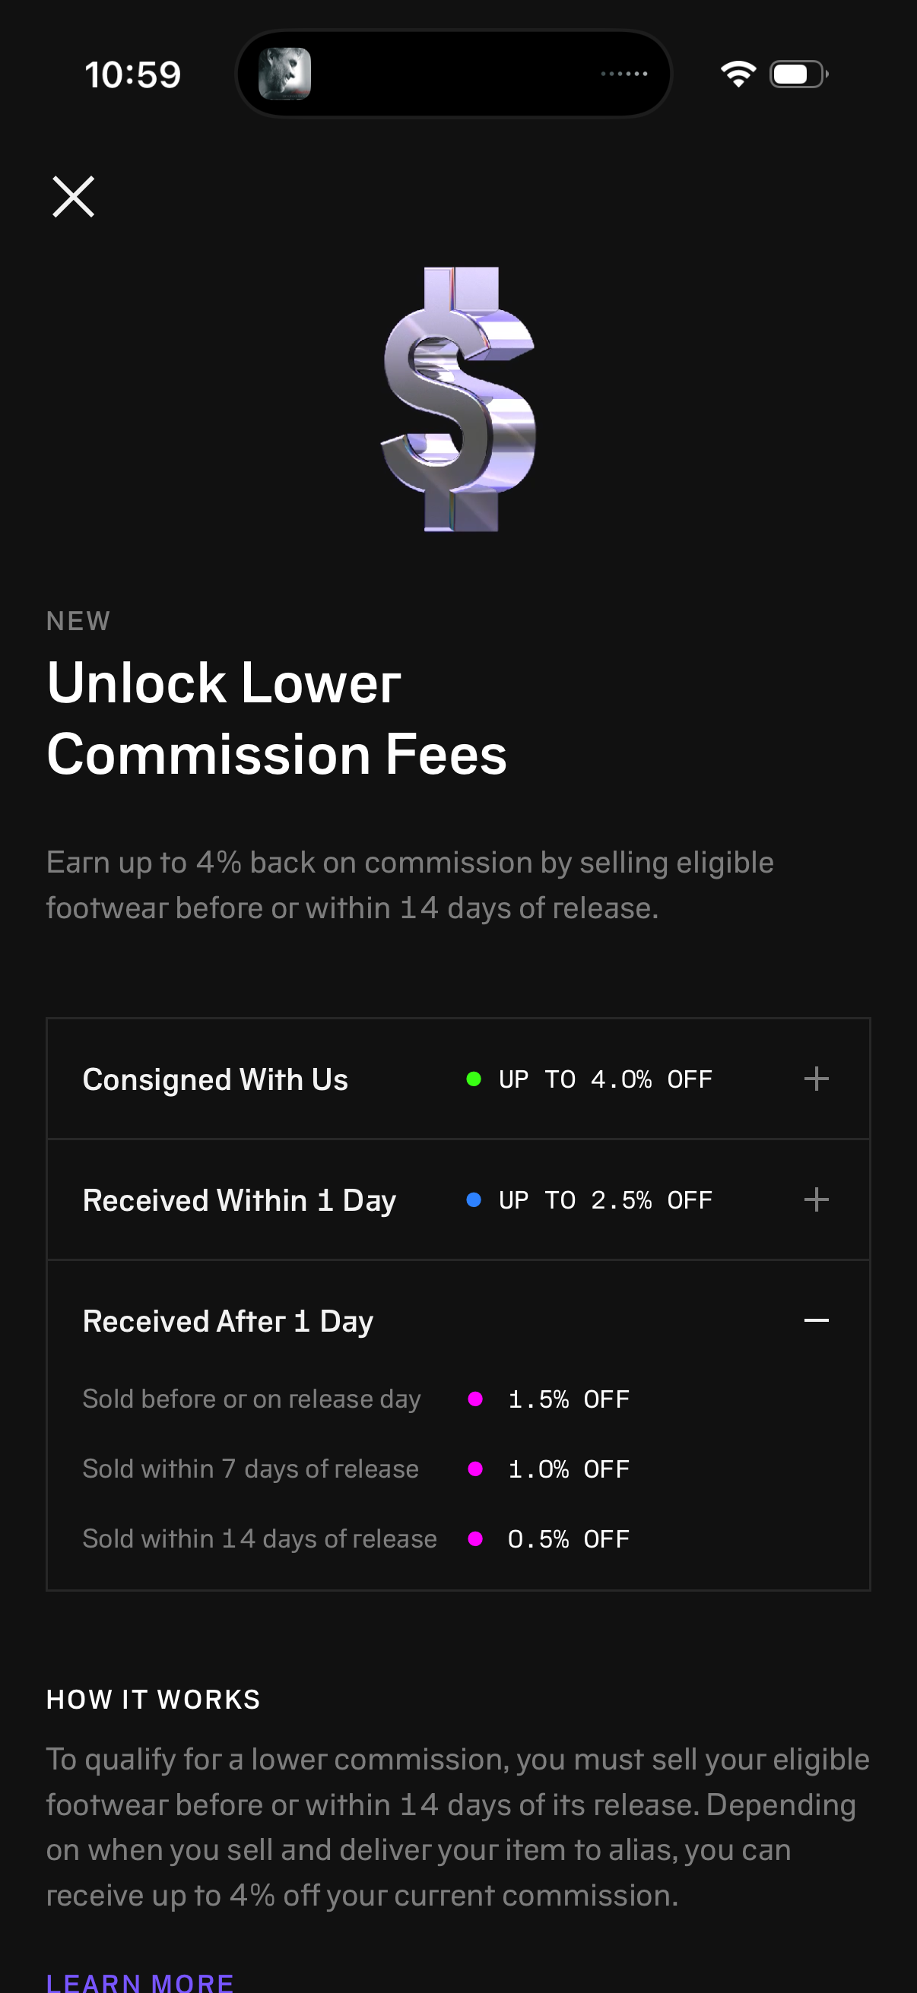Expand Consigned With Us plus icon

pyautogui.click(x=816, y=1079)
